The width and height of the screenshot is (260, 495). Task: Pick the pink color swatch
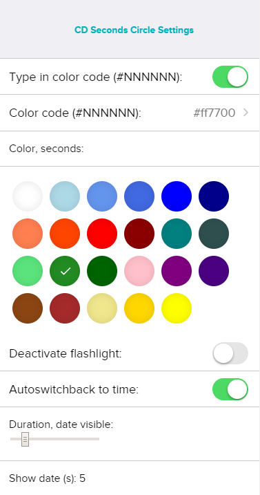coord(139,271)
